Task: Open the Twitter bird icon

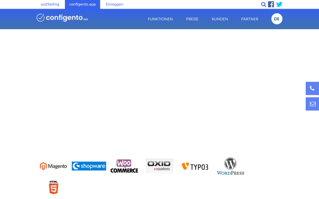Action: (279, 4)
